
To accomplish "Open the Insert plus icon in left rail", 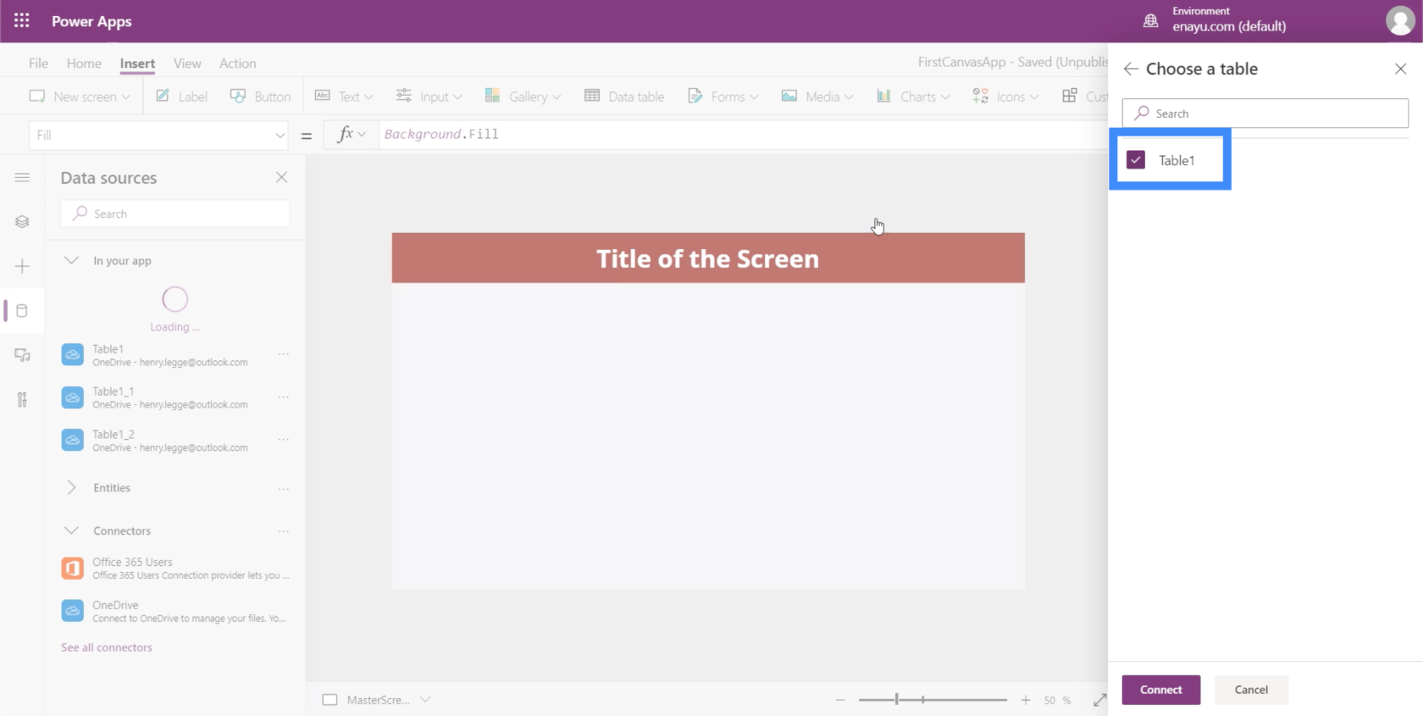I will pos(23,266).
